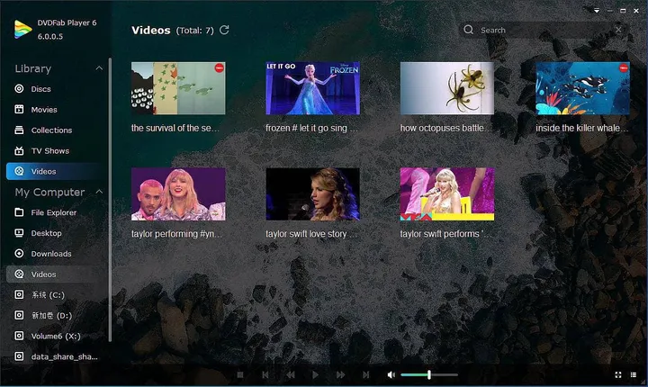Click the title 'taylor swift love story ...'
Viewport: 648px width, 387px height.
coord(311,234)
